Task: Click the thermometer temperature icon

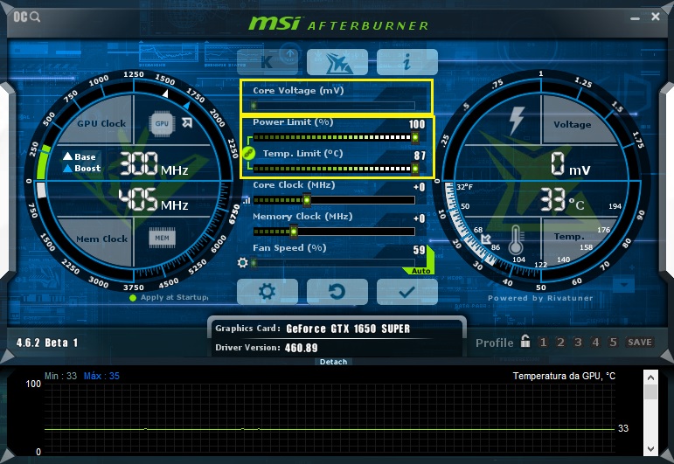Action: [x=516, y=239]
